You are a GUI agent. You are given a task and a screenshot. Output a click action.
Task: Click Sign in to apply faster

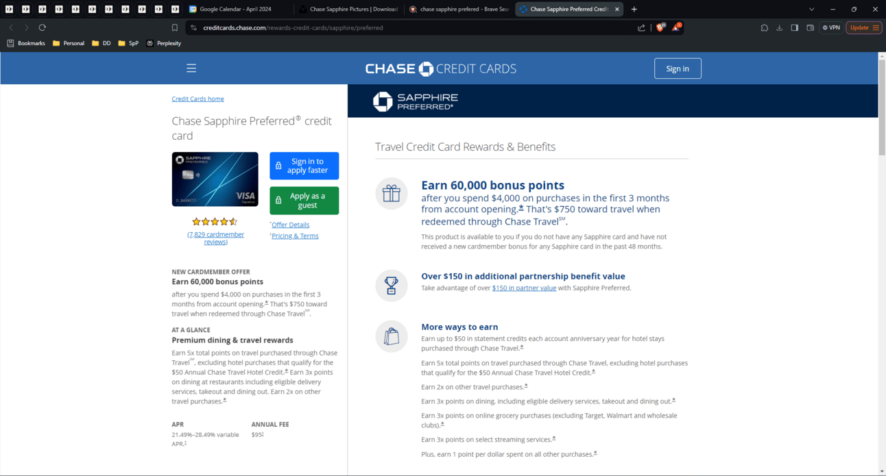pos(304,166)
